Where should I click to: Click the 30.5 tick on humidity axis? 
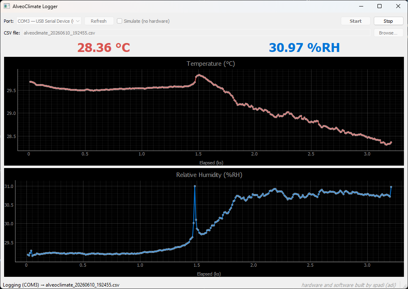pos(9,205)
